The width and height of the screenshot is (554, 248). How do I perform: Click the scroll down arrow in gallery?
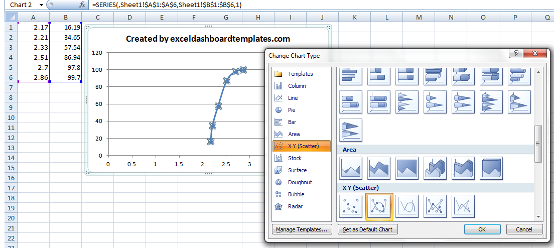[538, 216]
